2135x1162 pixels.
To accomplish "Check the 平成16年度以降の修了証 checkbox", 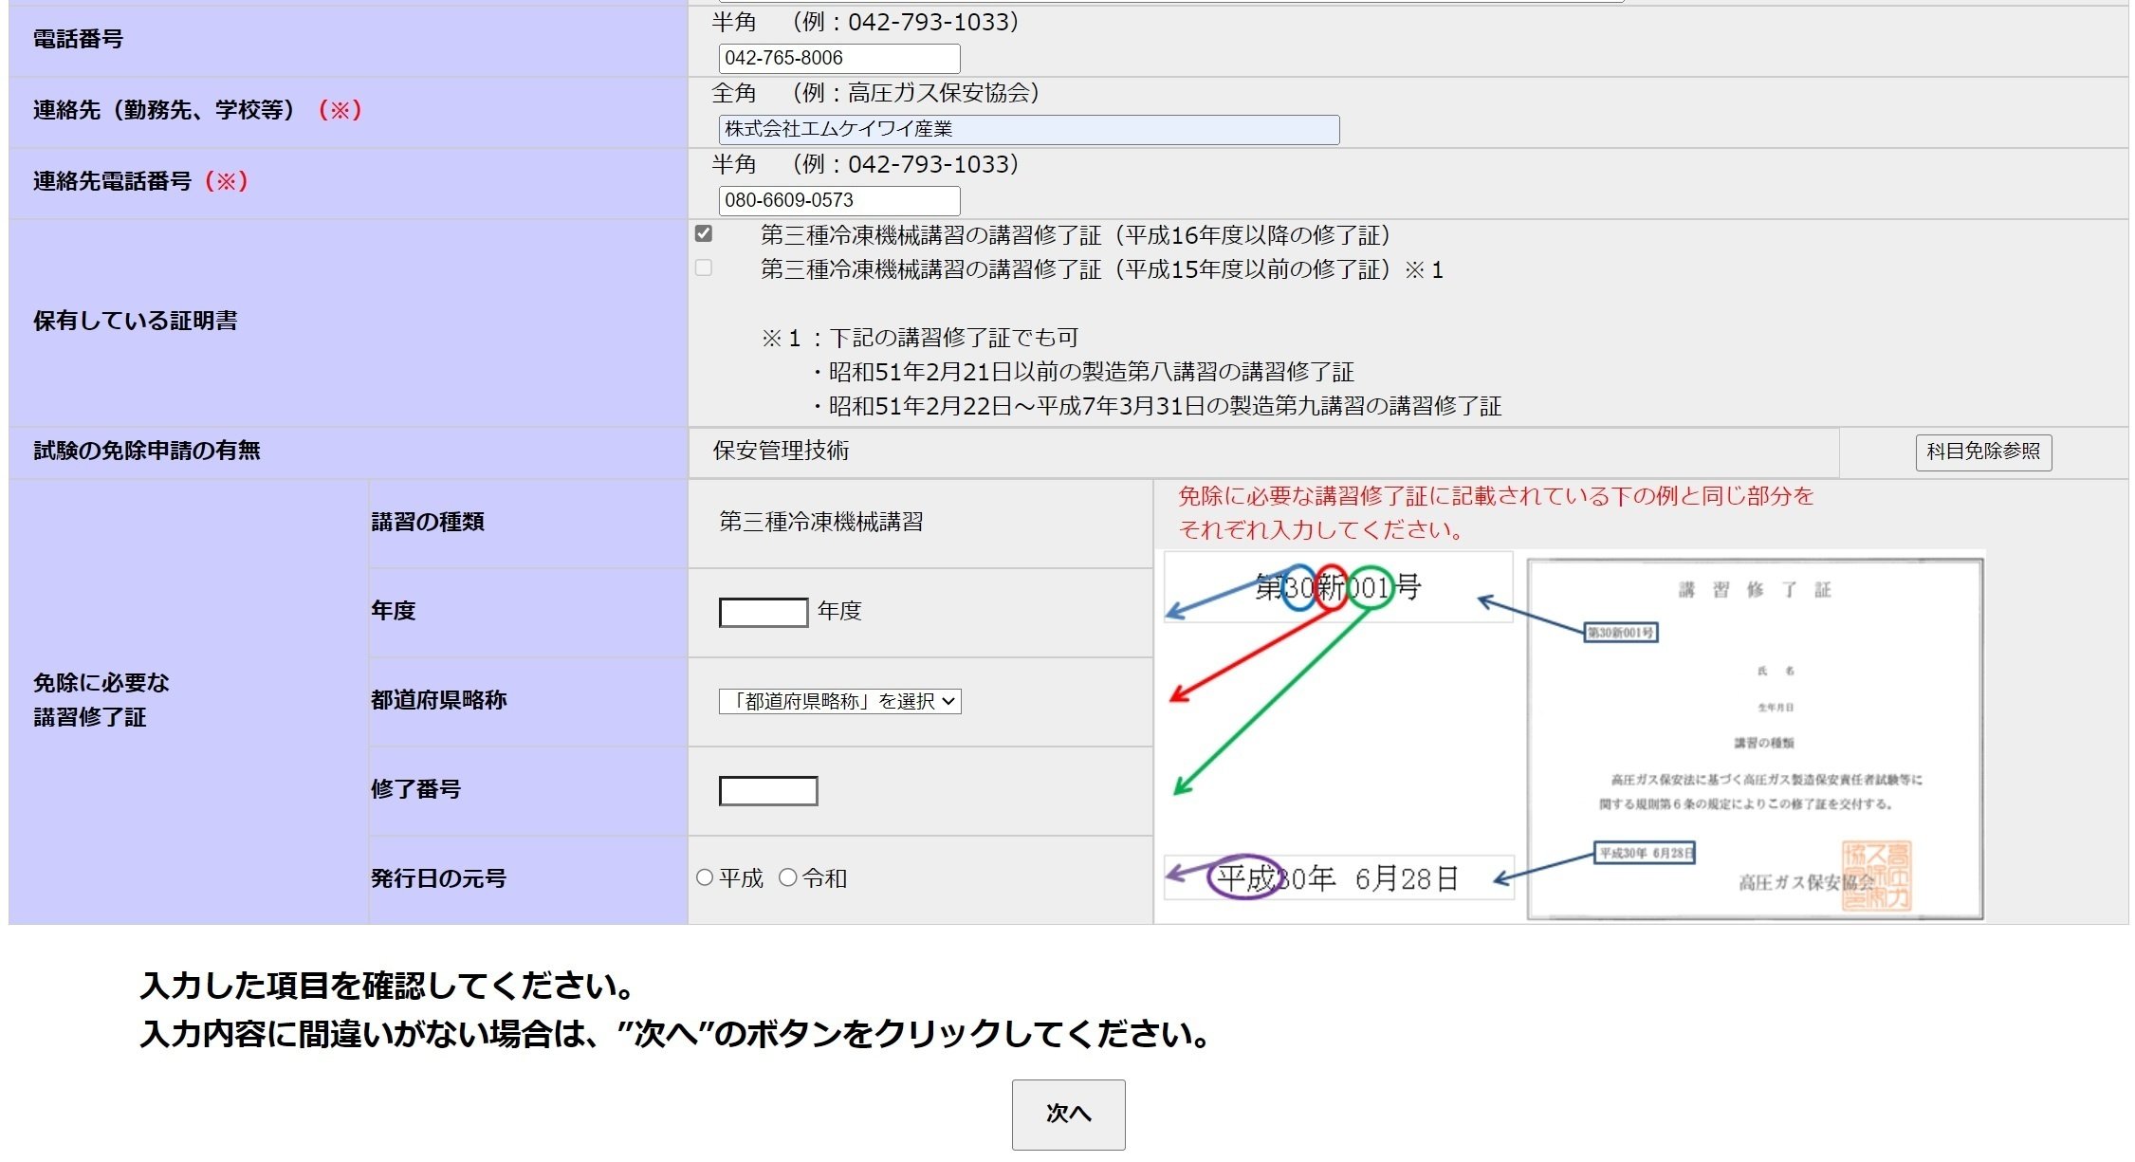I will click(x=703, y=233).
